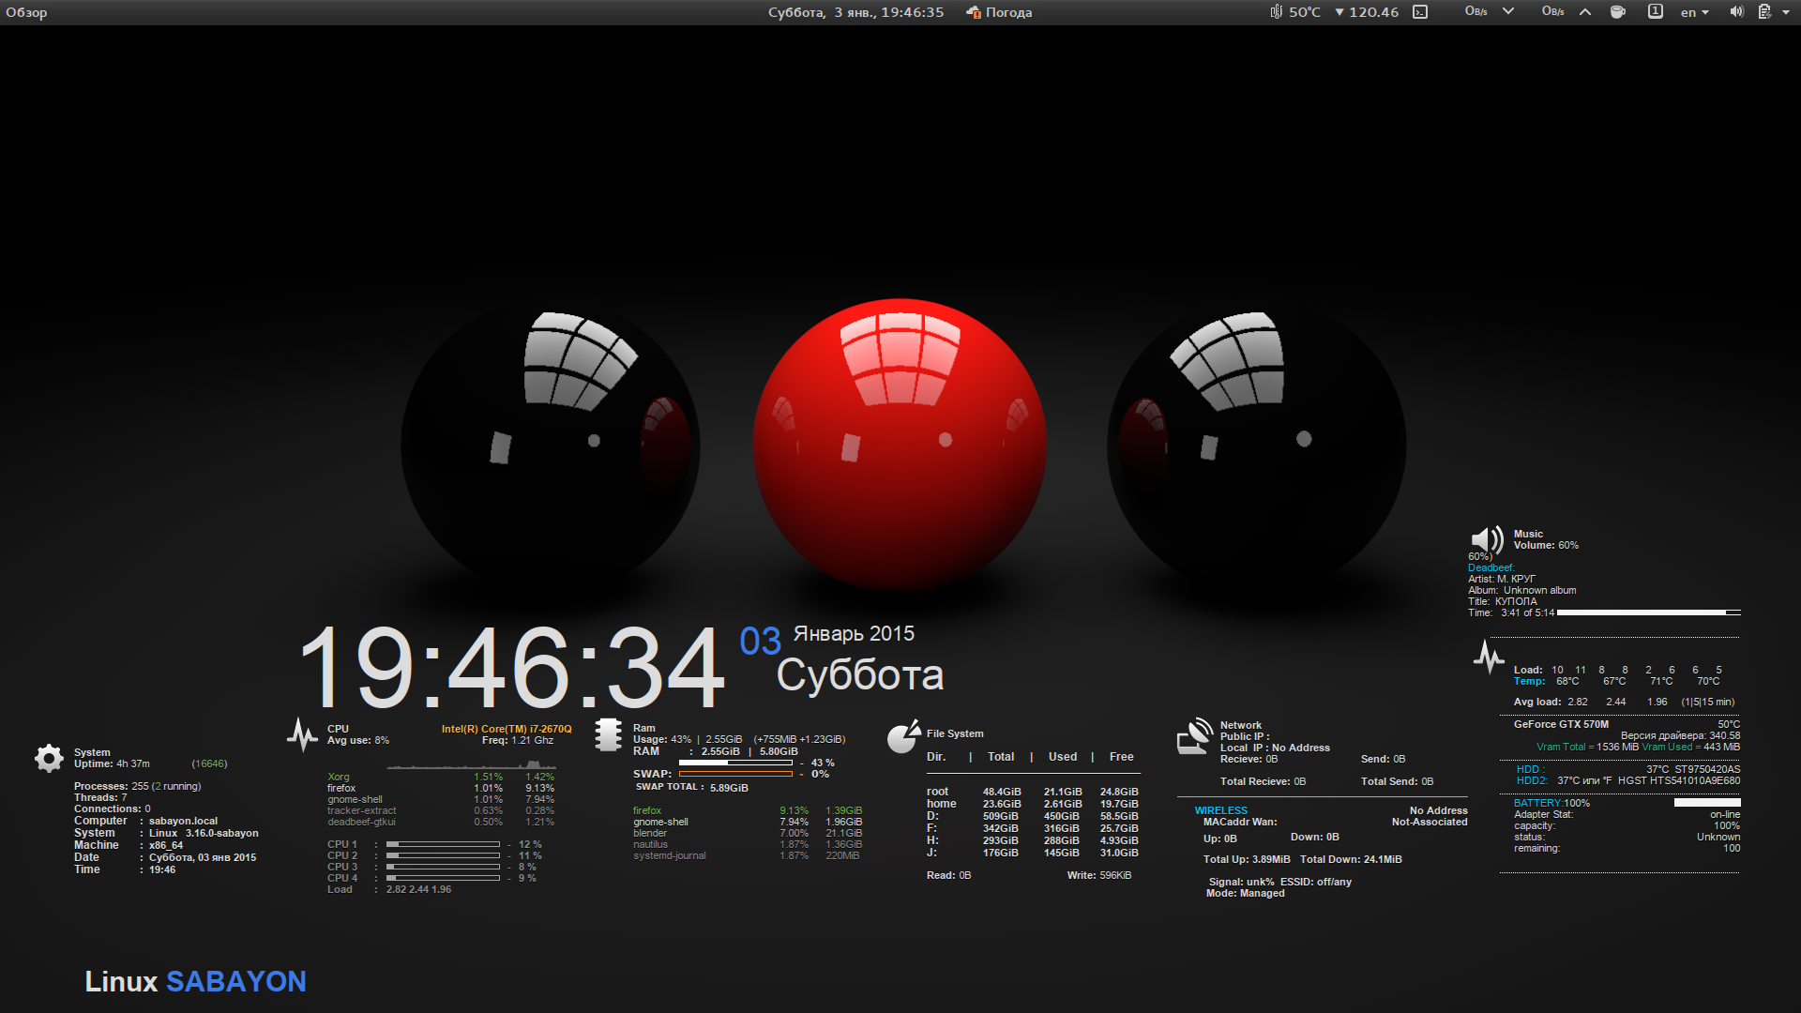Image resolution: width=1801 pixels, height=1013 pixels.
Task: Click the SWAP usage bar at 0%
Action: (x=735, y=774)
